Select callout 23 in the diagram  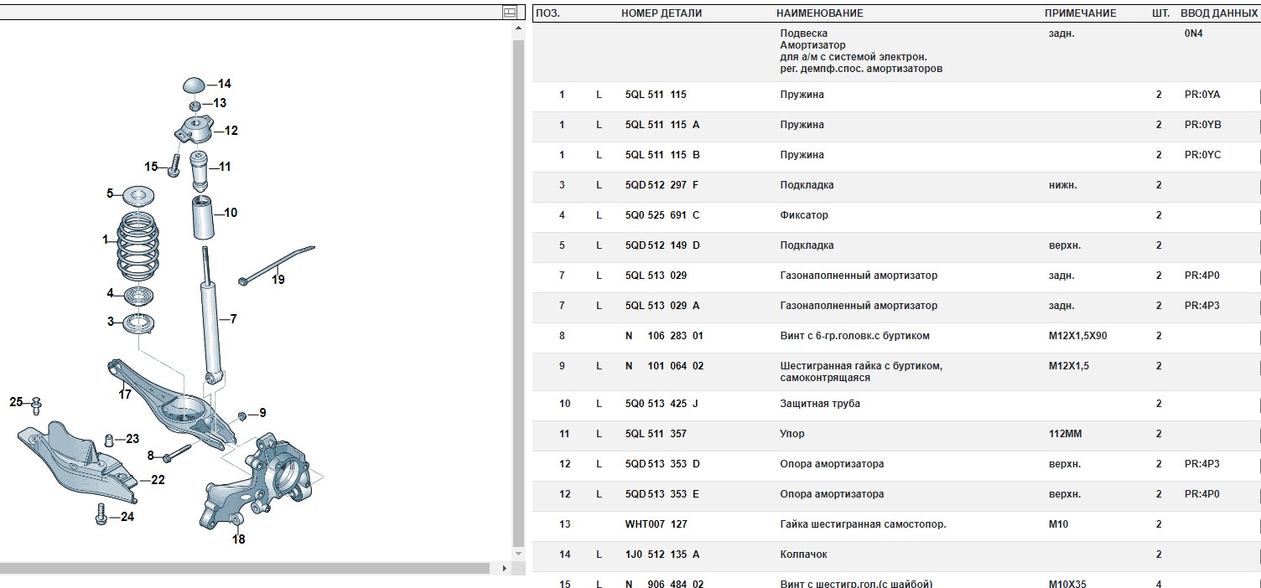pos(132,439)
